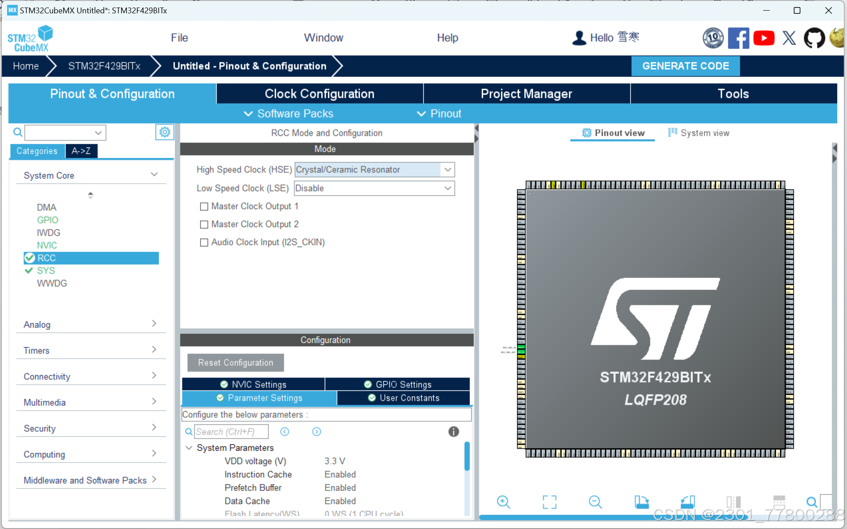Image resolution: width=847 pixels, height=529 pixels.
Task: Fit the chip to the view area
Action: click(549, 502)
